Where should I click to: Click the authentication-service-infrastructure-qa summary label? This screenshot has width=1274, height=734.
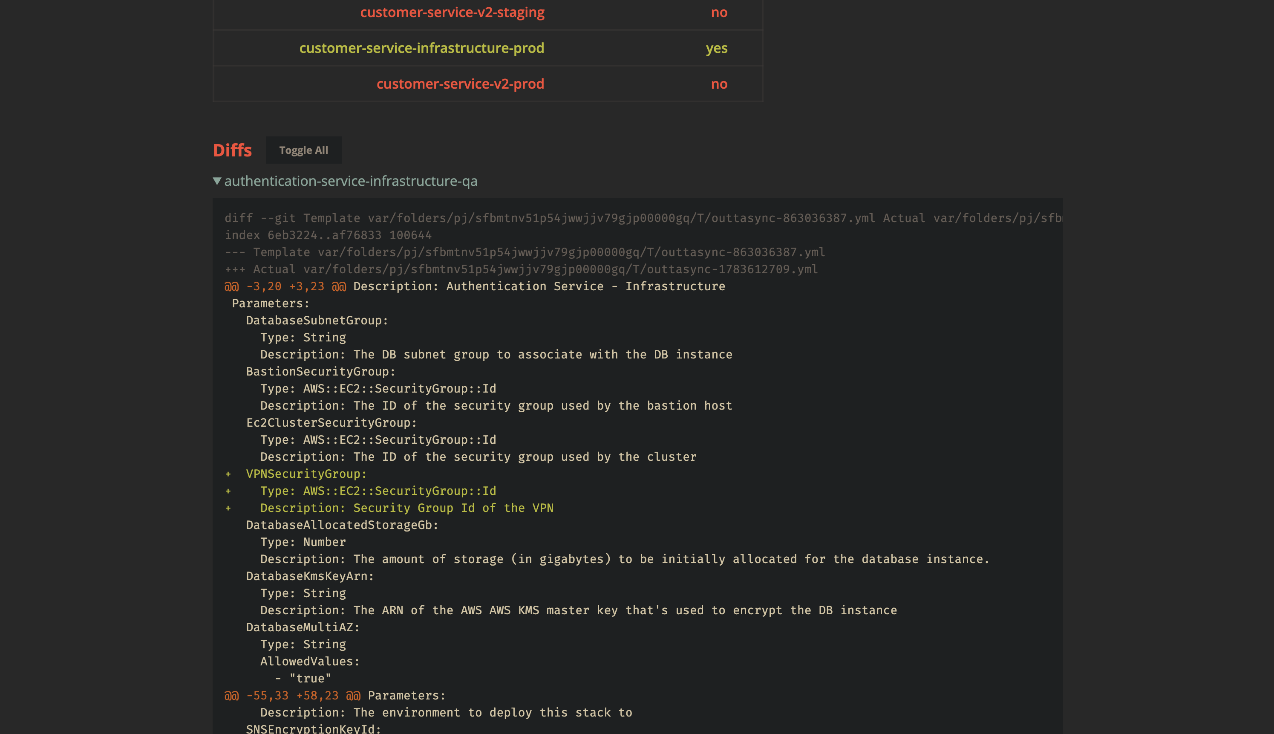pyautogui.click(x=350, y=181)
